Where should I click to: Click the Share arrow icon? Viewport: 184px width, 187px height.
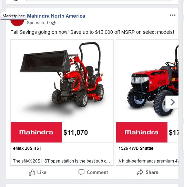pyautogui.click(x=140, y=172)
